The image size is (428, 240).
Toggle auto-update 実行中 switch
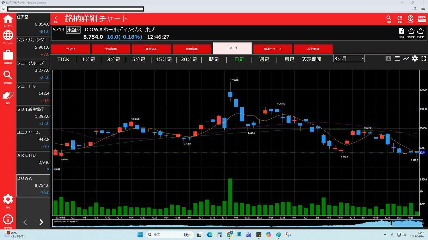[422, 20]
